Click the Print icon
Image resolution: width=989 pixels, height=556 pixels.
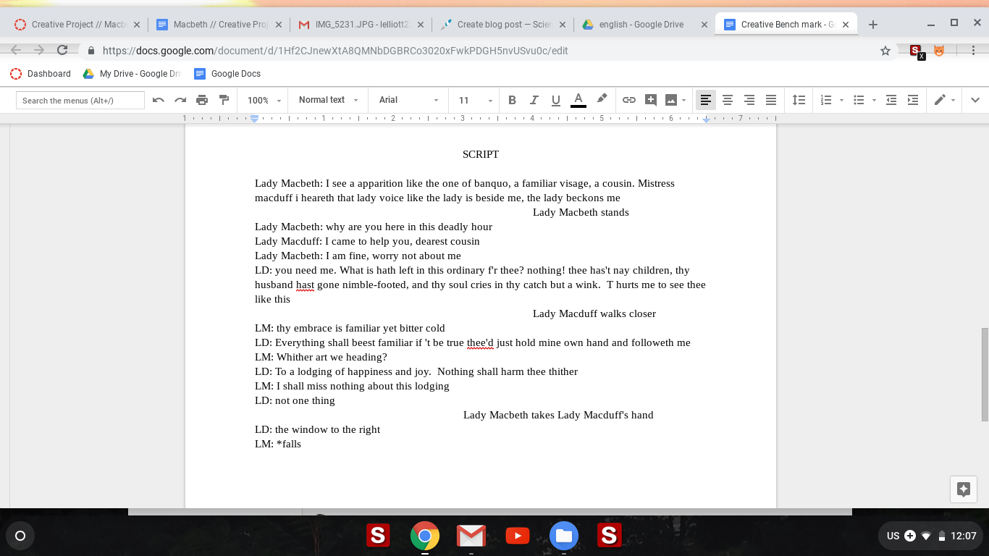[x=202, y=100]
